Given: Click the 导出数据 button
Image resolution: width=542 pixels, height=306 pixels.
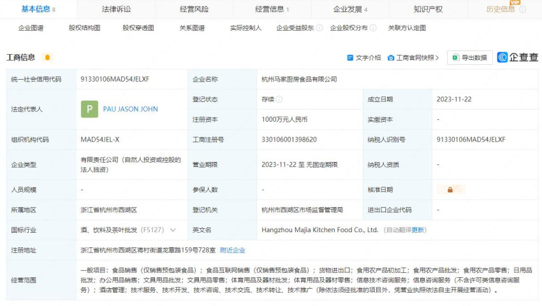Looking at the screenshot, I should (470, 58).
